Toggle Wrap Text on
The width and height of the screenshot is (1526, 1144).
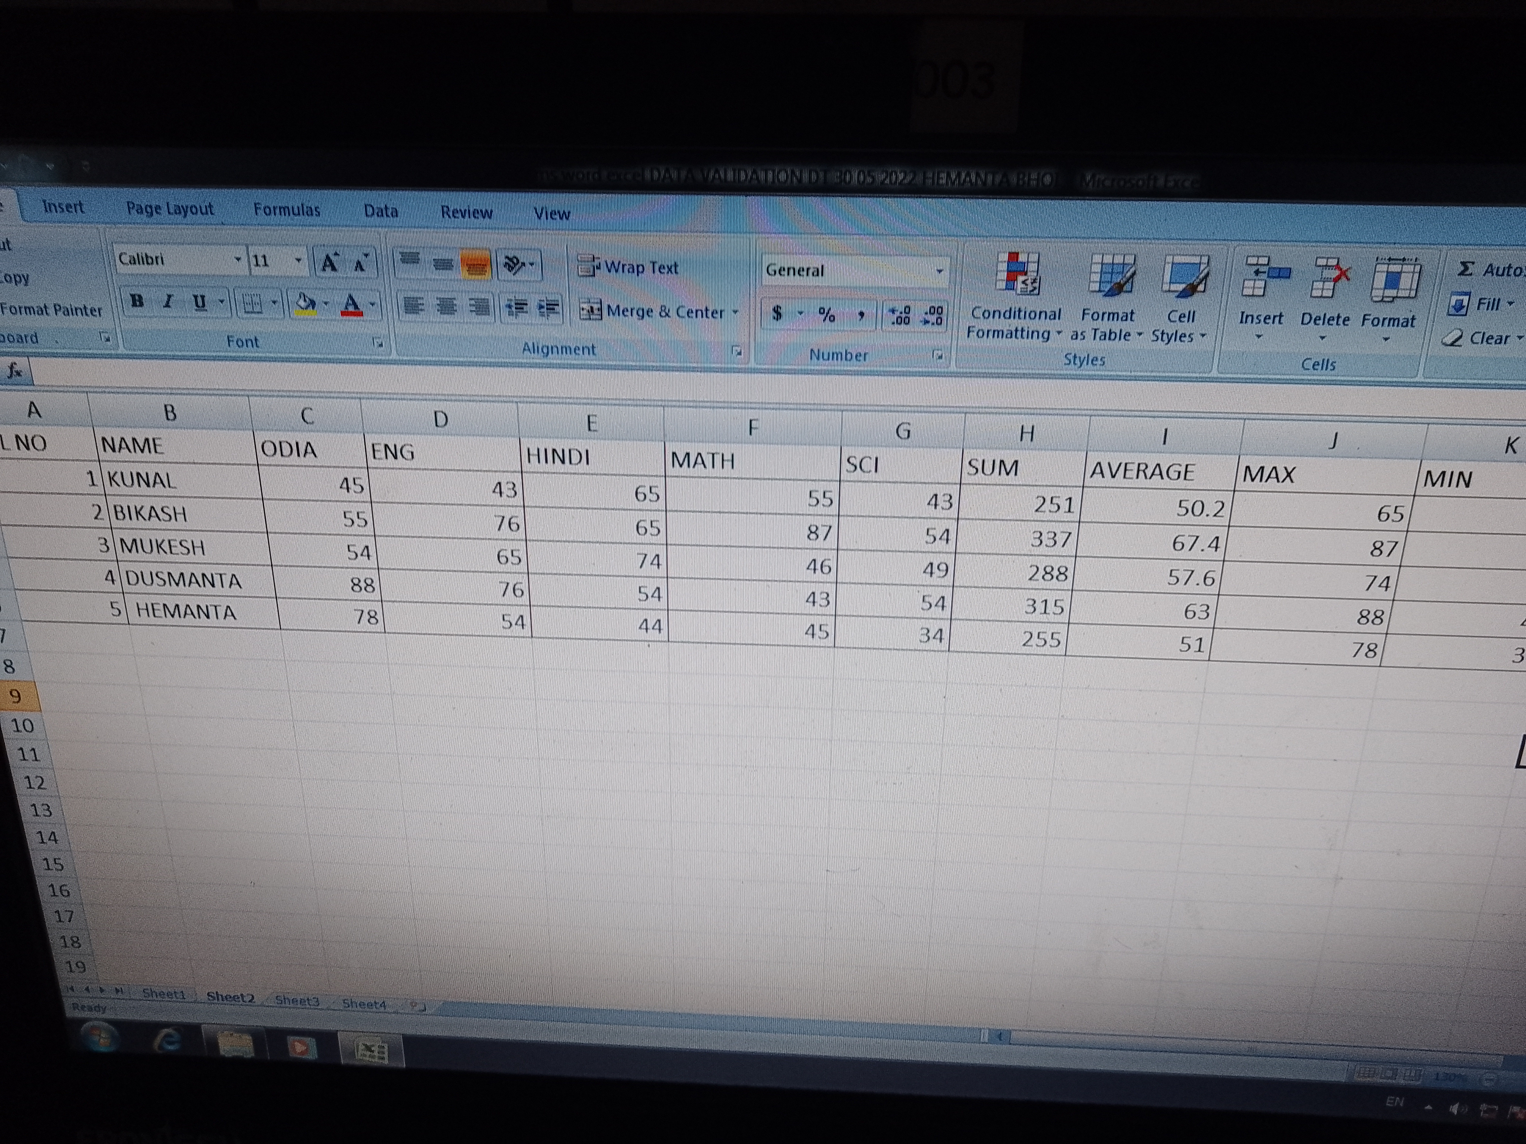pos(628,267)
